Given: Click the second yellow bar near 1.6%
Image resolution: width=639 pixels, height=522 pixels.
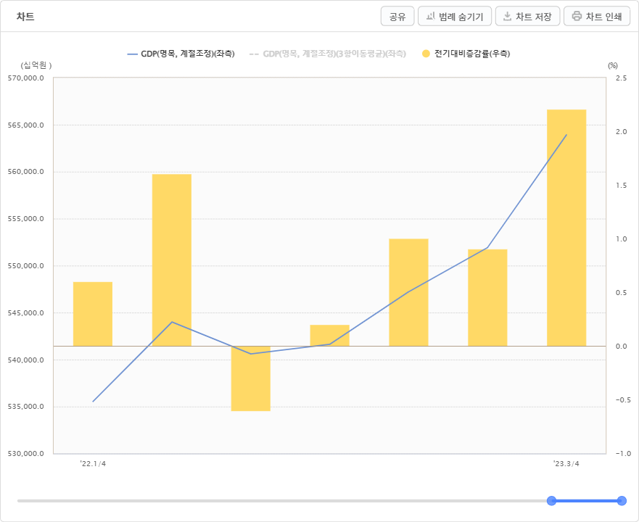Looking at the screenshot, I should point(172,260).
